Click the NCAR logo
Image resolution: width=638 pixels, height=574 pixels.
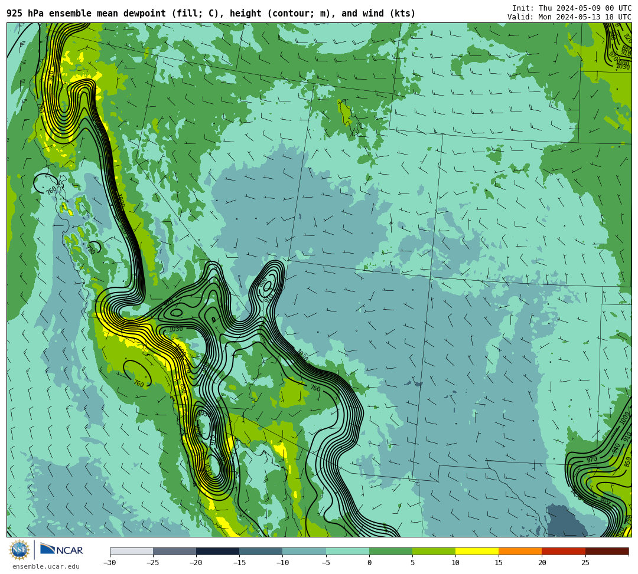(x=61, y=550)
